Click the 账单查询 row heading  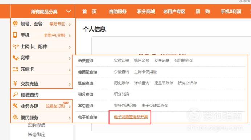[x=86, y=83]
